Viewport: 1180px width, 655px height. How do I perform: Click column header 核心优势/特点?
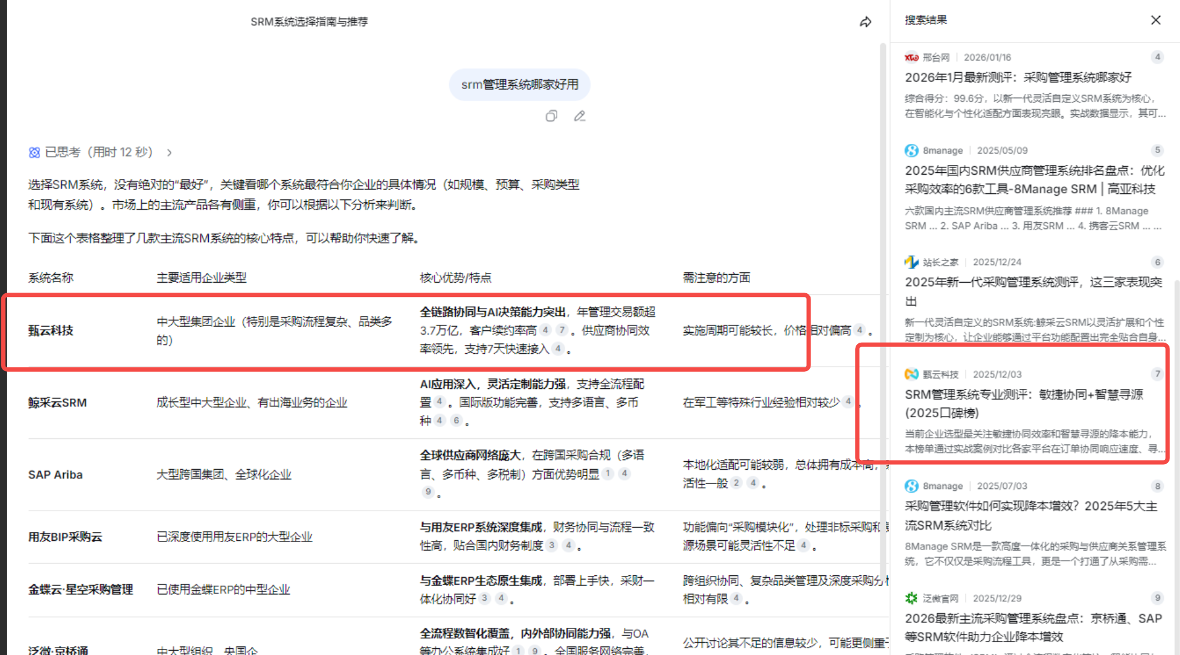click(456, 278)
